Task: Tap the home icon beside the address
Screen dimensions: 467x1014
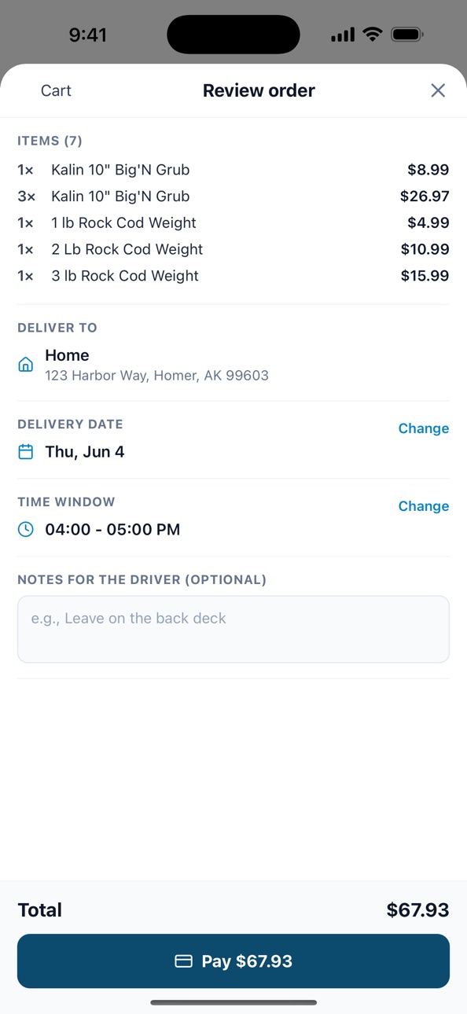Action: coord(26,365)
